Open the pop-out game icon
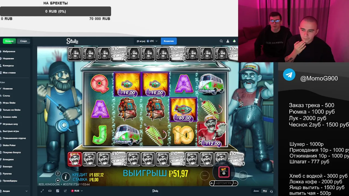 click(x=65, y=191)
